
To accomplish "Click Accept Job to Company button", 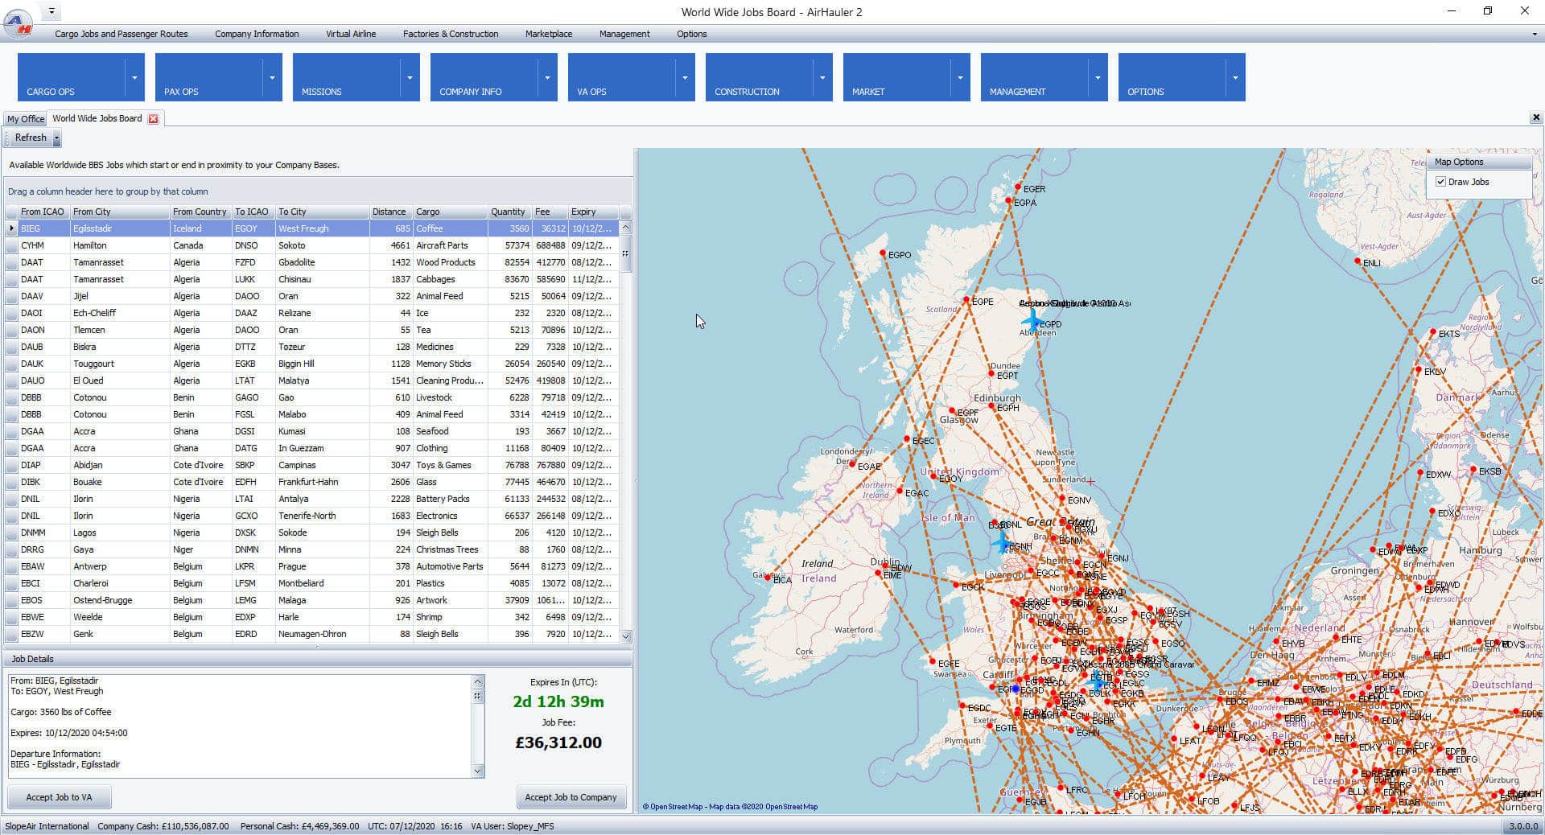I will 571,797.
